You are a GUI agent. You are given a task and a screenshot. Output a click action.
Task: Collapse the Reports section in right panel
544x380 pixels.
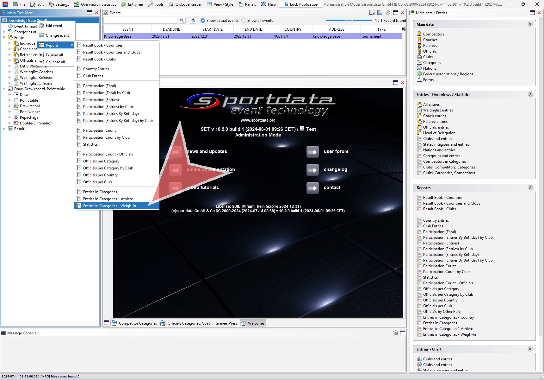[x=530, y=187]
